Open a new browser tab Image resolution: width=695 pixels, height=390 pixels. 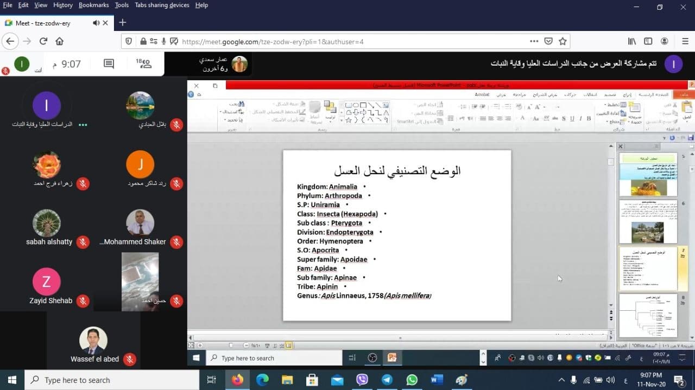[x=123, y=23]
